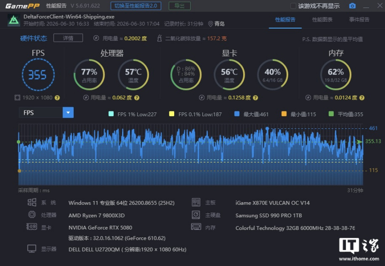
Task: Click the Samsung SSD 990 PRO 1TB text
Action: click(269, 215)
